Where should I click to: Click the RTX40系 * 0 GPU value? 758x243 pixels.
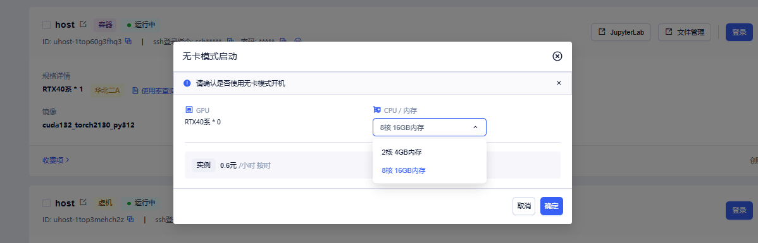[203, 121]
